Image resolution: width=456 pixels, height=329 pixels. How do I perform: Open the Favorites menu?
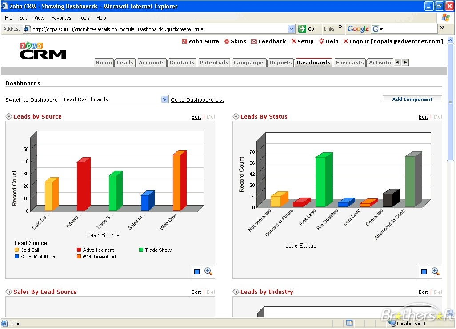click(61, 18)
